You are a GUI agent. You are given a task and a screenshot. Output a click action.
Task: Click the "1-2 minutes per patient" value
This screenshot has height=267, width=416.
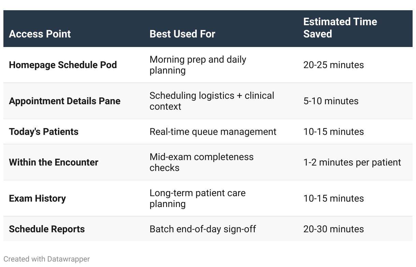click(352, 162)
